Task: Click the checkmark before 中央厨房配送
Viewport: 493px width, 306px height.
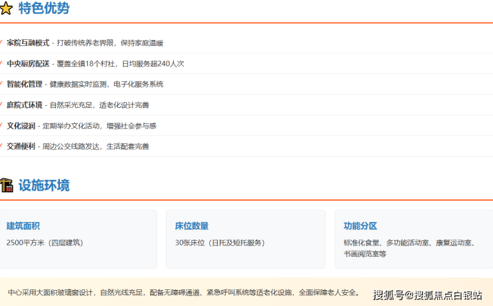Action: [1, 63]
